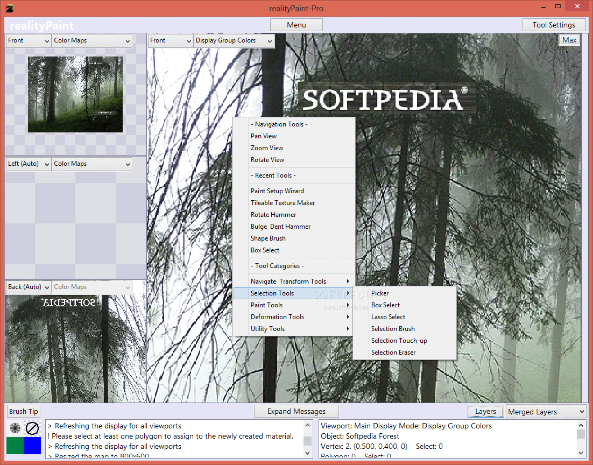
Task: Select the no-brush crossed circle icon
Action: pos(32,428)
